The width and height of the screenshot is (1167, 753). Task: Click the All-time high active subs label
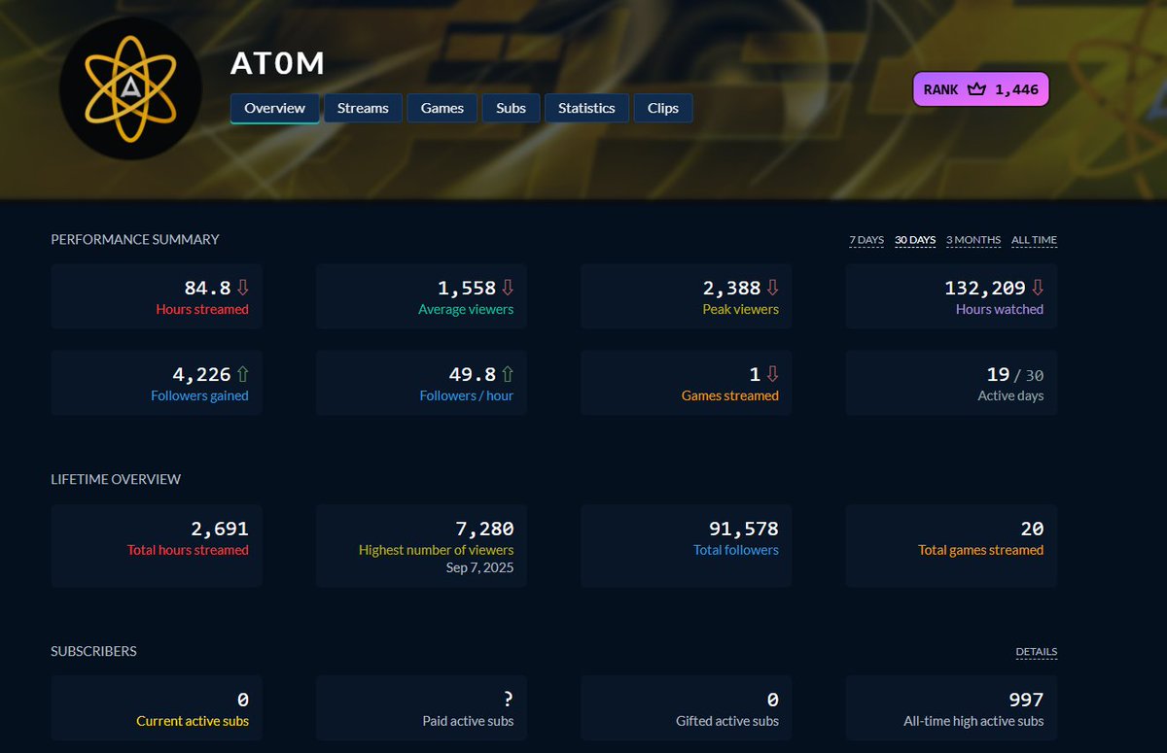[973, 721]
